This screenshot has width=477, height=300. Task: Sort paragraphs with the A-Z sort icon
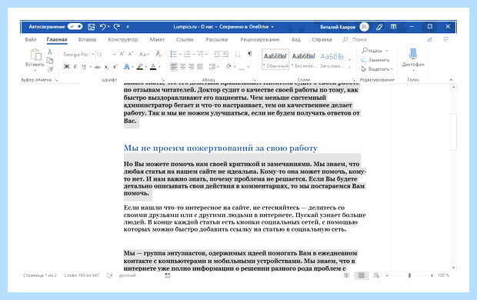point(238,54)
